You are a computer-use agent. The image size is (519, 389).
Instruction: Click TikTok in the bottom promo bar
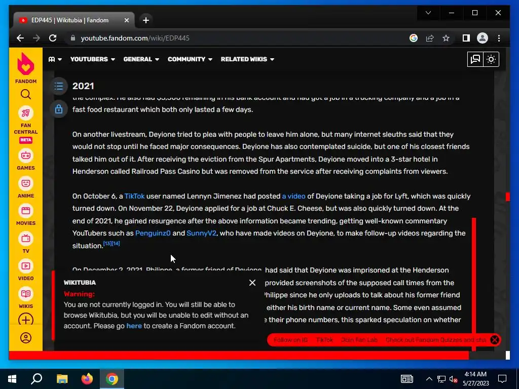(x=324, y=340)
